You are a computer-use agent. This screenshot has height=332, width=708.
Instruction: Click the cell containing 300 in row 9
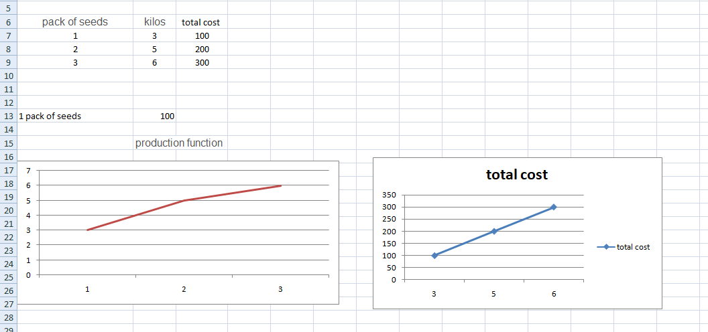(x=202, y=62)
